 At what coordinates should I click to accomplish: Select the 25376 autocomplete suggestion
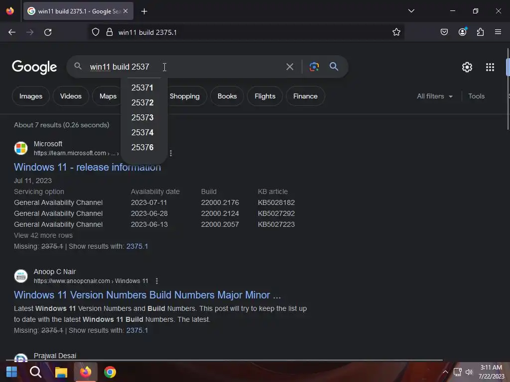click(142, 147)
